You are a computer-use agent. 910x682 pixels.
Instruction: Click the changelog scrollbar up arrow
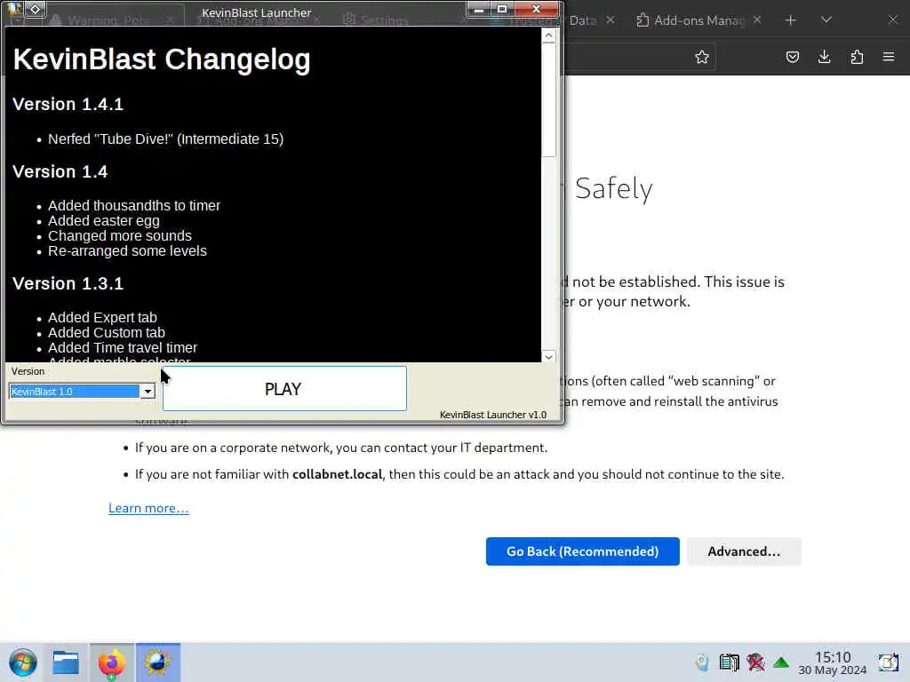tap(548, 36)
